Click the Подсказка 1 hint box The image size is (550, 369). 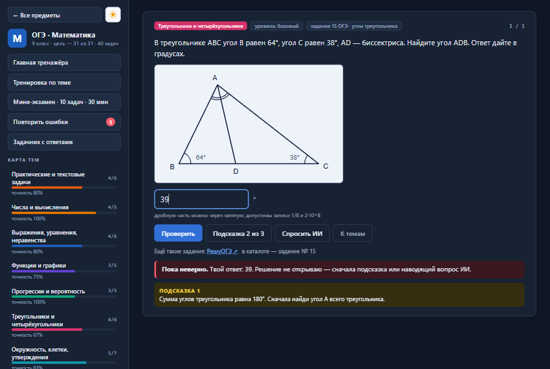(x=339, y=295)
